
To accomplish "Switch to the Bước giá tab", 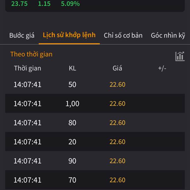I will (22, 35).
